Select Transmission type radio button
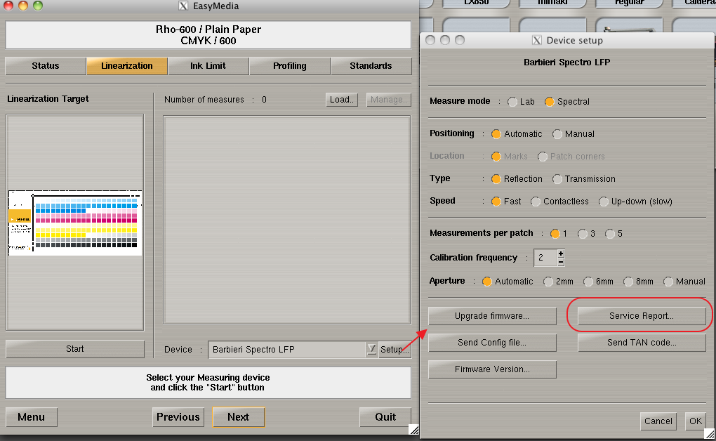The height and width of the screenshot is (441, 716). 557,179
